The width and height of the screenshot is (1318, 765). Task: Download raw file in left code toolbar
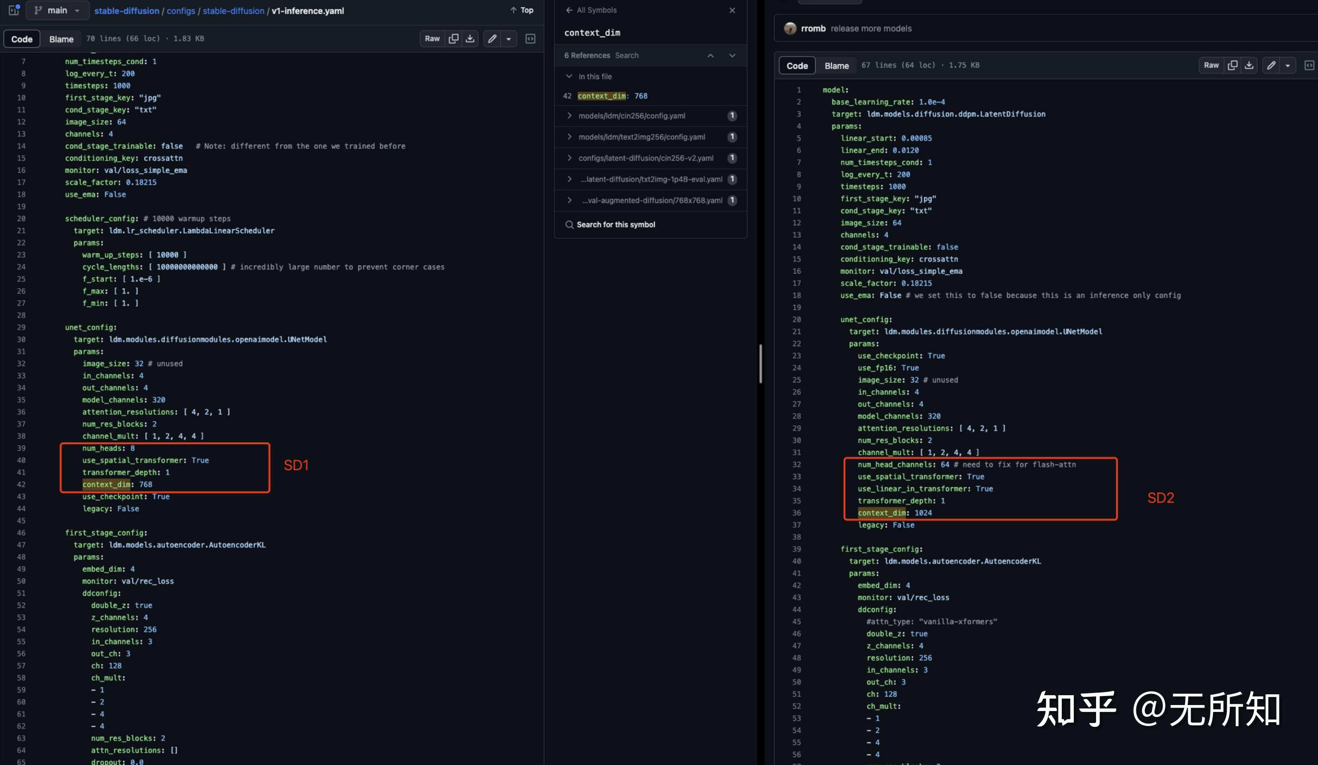(x=470, y=39)
